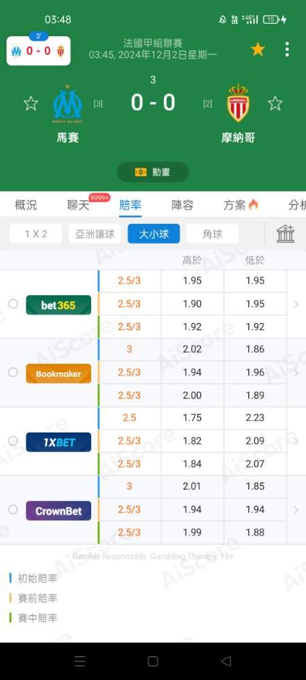Select the 角球 corners filter
This screenshot has height=680, width=306.
(212, 234)
